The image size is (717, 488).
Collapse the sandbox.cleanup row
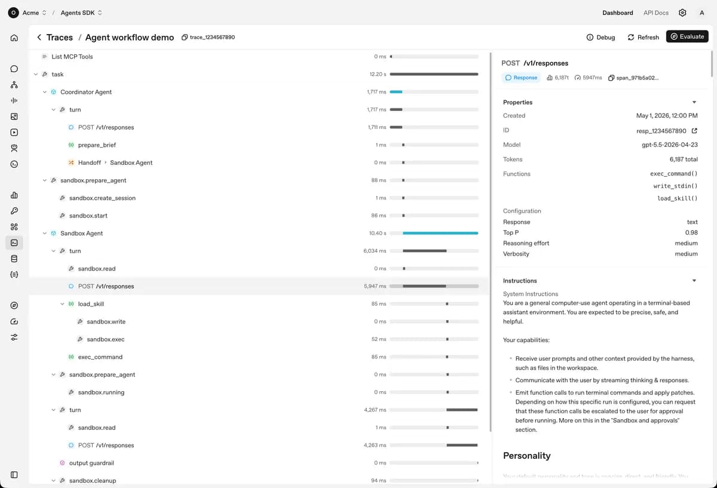[53, 481]
